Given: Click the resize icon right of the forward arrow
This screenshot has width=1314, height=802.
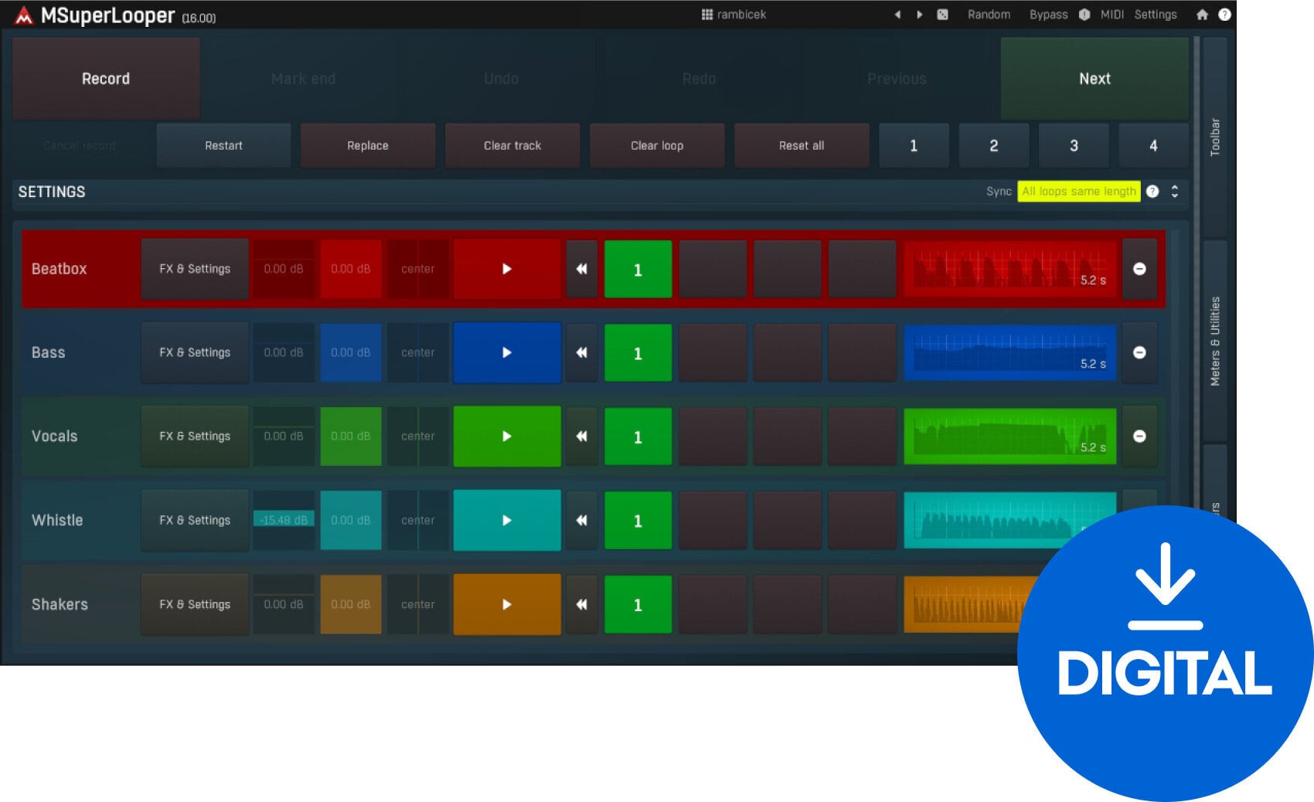Looking at the screenshot, I should pos(942,14).
